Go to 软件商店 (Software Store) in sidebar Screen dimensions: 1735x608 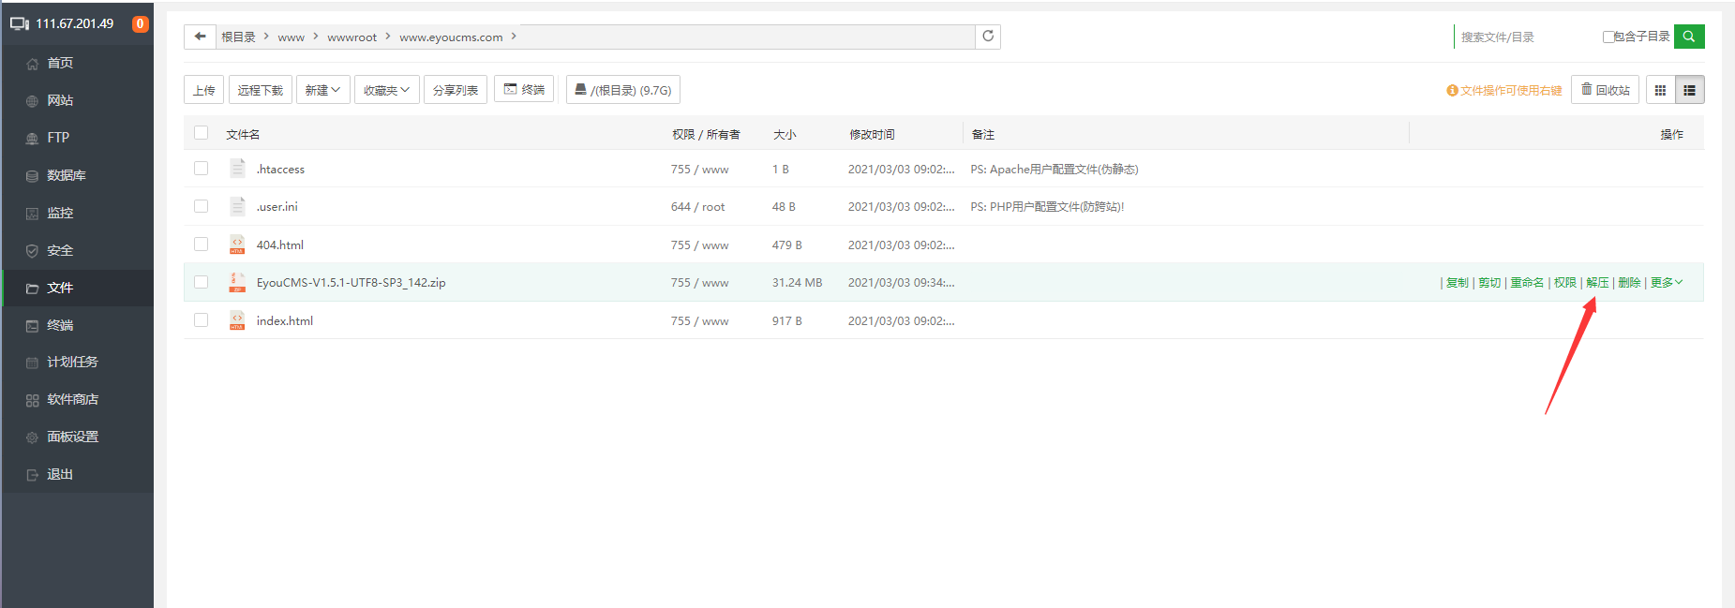tap(72, 400)
